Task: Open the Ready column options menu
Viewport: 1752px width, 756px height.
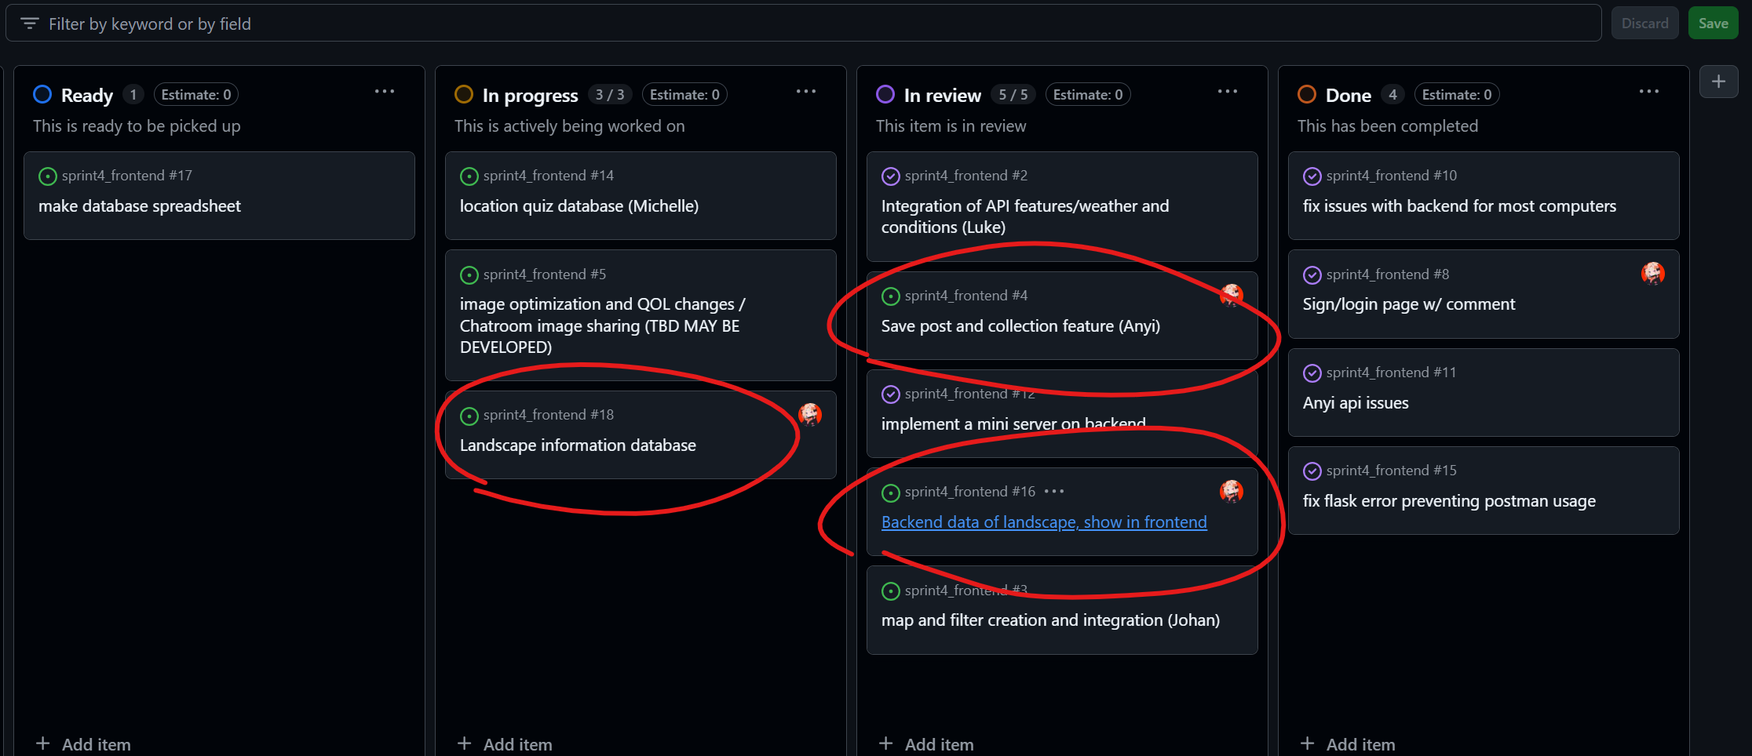Action: click(x=385, y=92)
